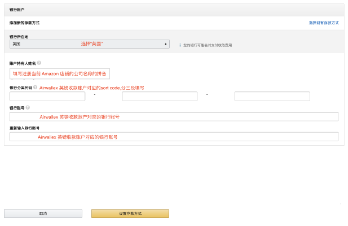Click the 银行所在地 field label
Viewport: 348px width, 226px height.
[x=19, y=36]
